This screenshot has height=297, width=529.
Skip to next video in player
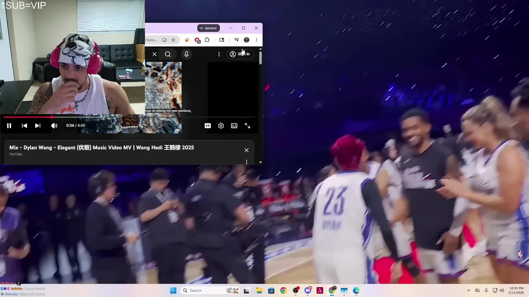[38, 126]
